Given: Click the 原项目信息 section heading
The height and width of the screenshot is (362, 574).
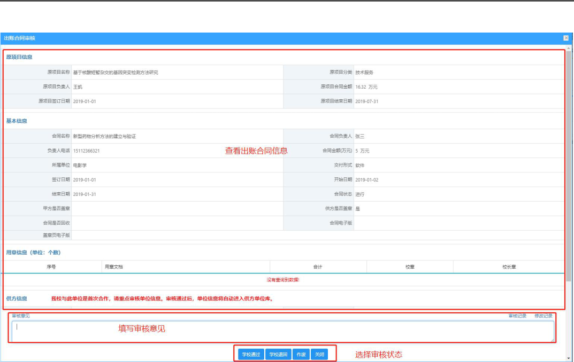Looking at the screenshot, I should click(x=19, y=57).
